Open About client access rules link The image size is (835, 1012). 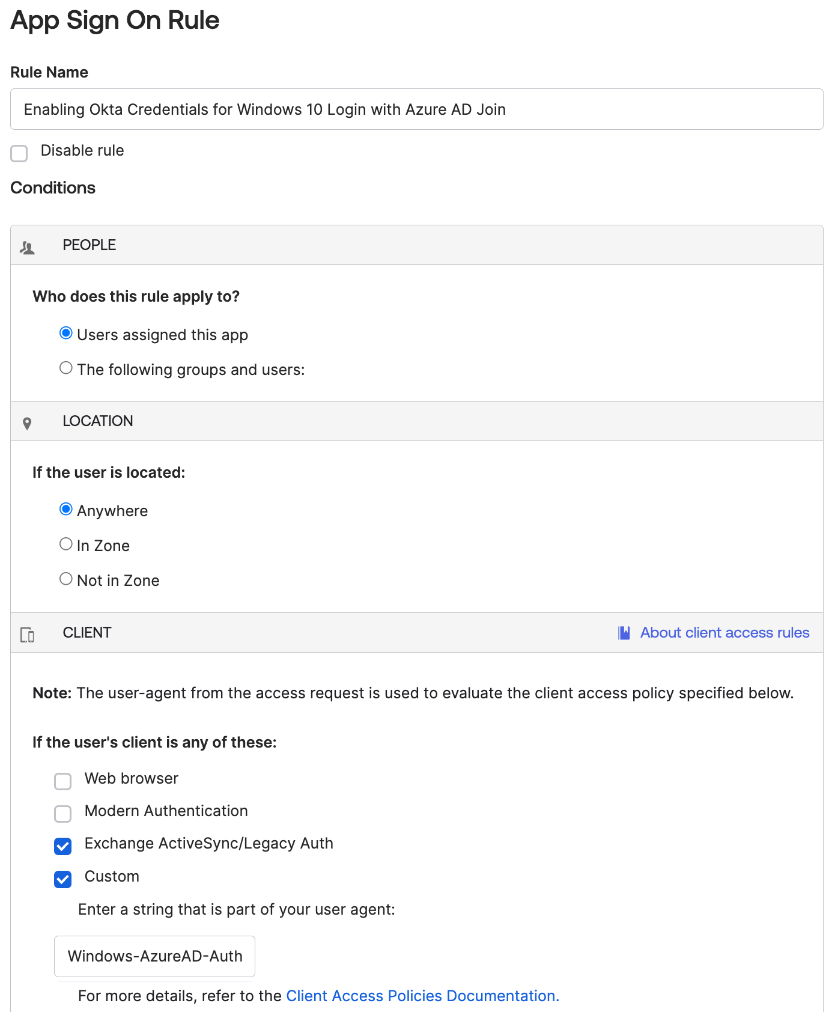tap(724, 633)
